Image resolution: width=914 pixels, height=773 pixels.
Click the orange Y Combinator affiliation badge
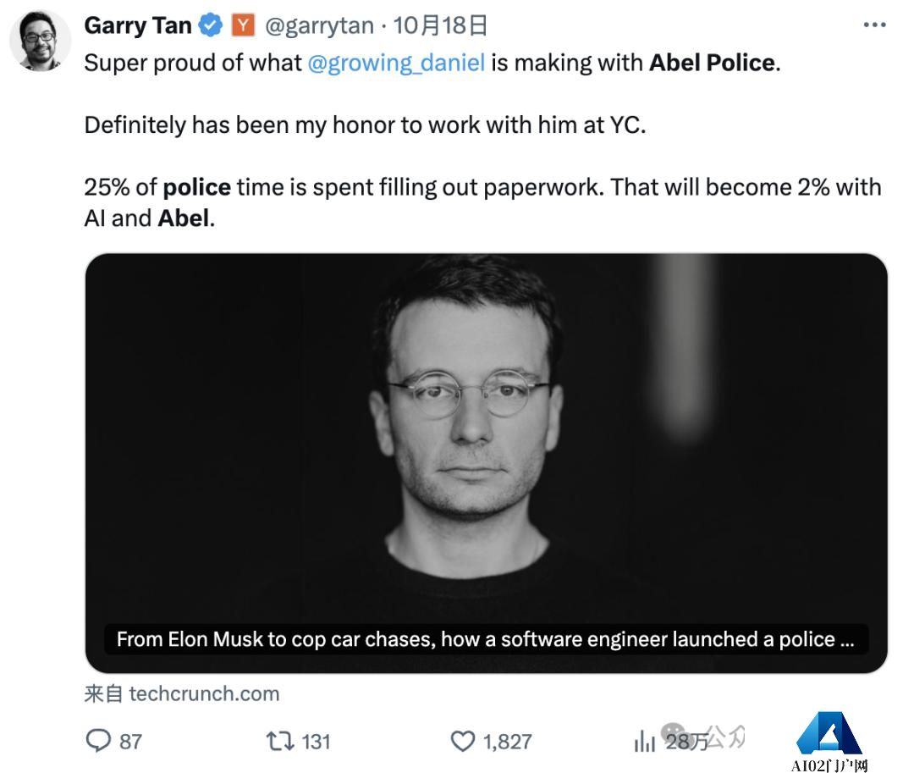point(243,25)
